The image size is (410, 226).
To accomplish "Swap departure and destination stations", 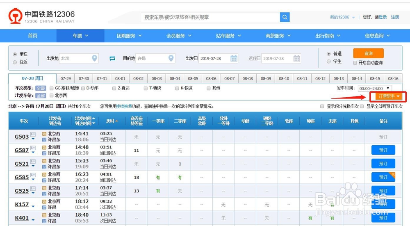I will pos(112,58).
